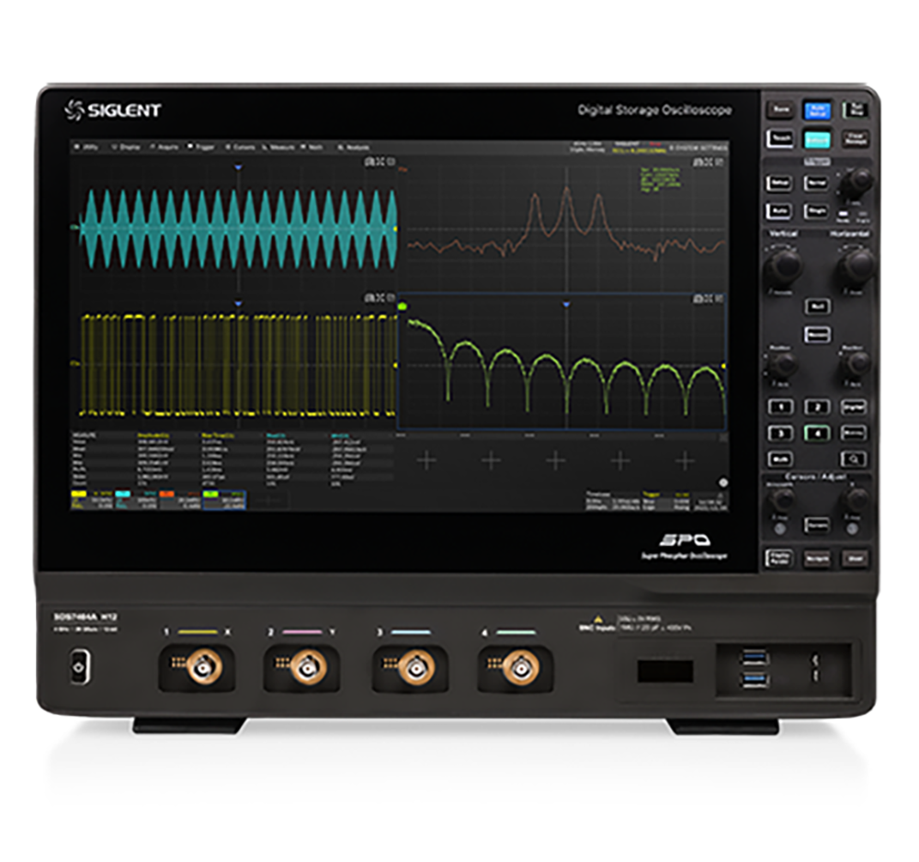The width and height of the screenshot is (919, 862).
Task: Choose the Normal trigger mode key
Action: pyautogui.click(x=816, y=183)
